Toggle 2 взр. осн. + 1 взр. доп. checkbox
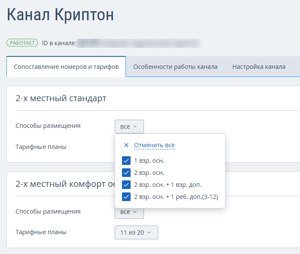The height and width of the screenshot is (254, 300). (126, 185)
